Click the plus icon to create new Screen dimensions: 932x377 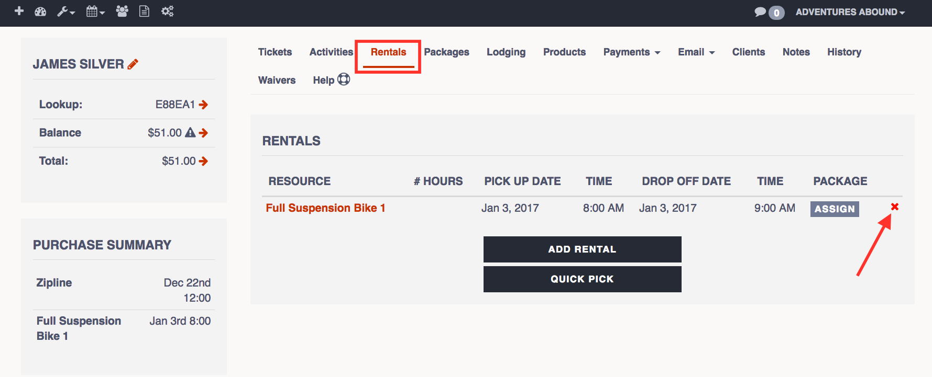(19, 10)
